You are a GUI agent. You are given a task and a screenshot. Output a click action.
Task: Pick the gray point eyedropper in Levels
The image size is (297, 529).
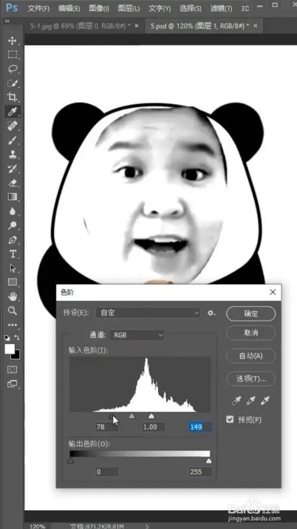click(251, 400)
